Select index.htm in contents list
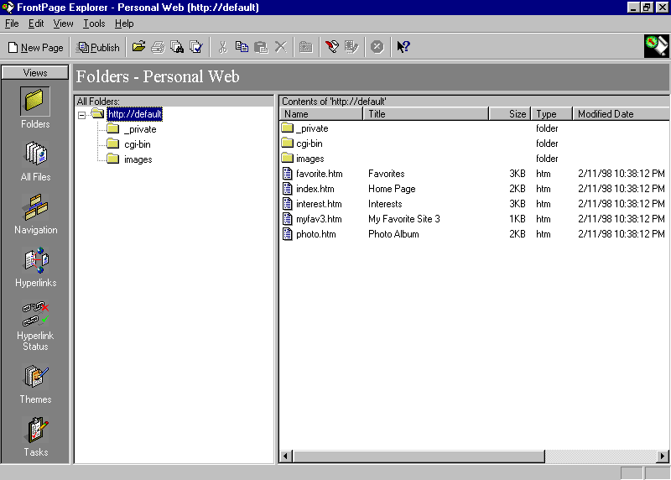Screen dimensions: 671x480 tap(315, 189)
